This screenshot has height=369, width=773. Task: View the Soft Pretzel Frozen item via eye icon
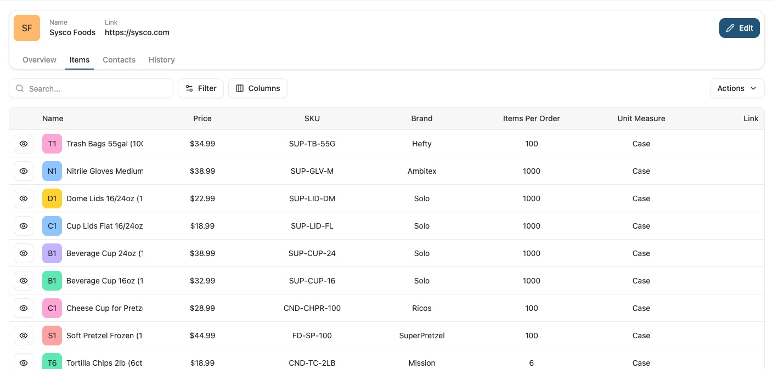pos(24,336)
